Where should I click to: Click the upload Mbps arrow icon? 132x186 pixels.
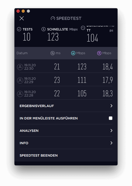pyautogui.click(x=99, y=53)
